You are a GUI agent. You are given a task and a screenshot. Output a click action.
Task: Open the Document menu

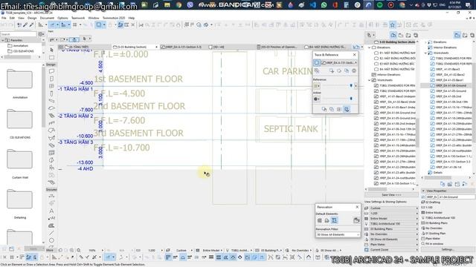pyautogui.click(x=47, y=18)
